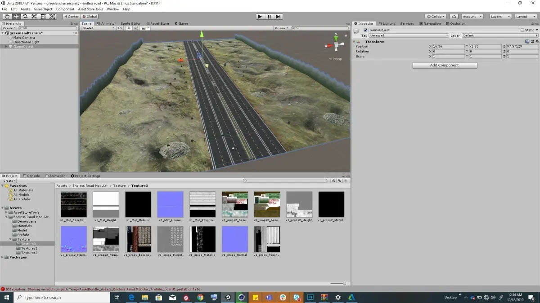Switch to the Game tab
Image resolution: width=540 pixels, height=303 pixels.
click(181, 23)
